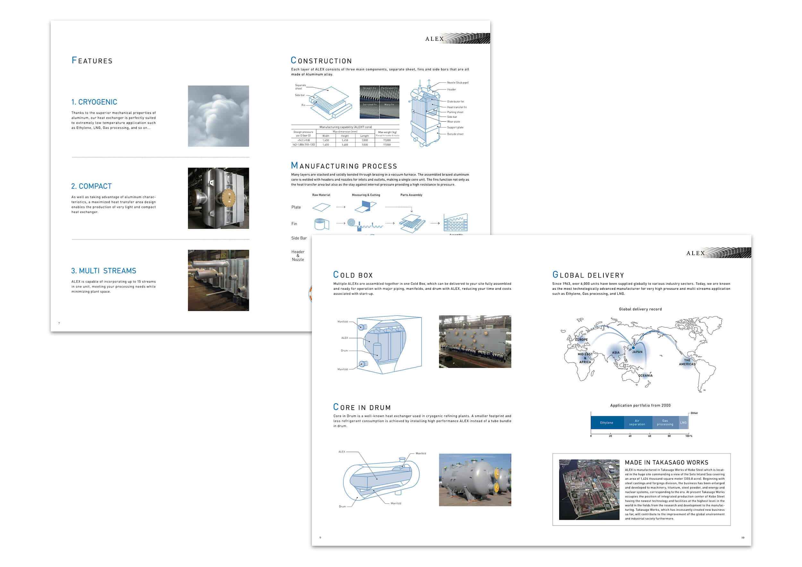Viewport: 802px width, 567px height.
Task: Click the '3. MULTI STREAMS' heading
Action: 104,271
